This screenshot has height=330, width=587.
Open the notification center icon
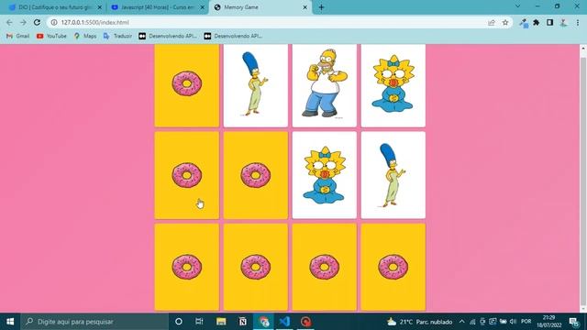pyautogui.click(x=574, y=322)
